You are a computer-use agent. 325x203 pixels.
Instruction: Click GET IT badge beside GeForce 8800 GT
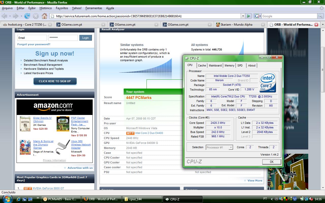[x=28, y=189]
